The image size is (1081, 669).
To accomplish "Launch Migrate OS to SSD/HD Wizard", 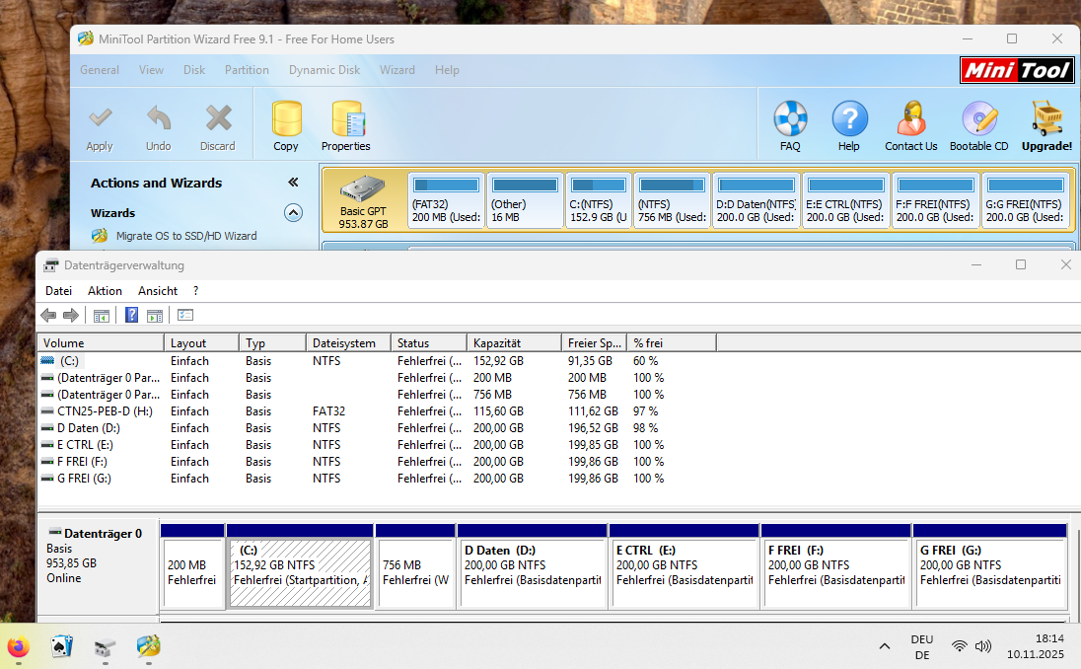I will click(186, 236).
